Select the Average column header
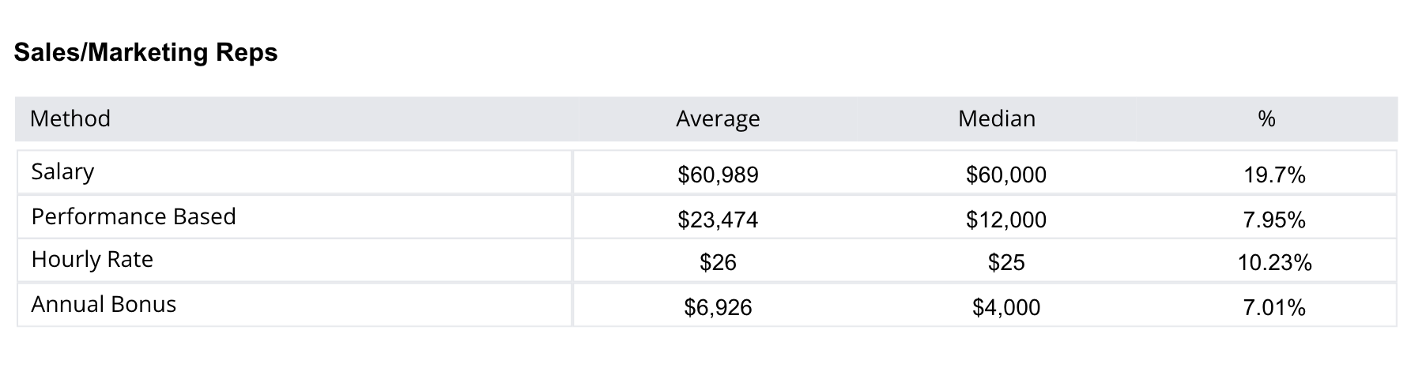This screenshot has height=368, width=1426. (718, 118)
